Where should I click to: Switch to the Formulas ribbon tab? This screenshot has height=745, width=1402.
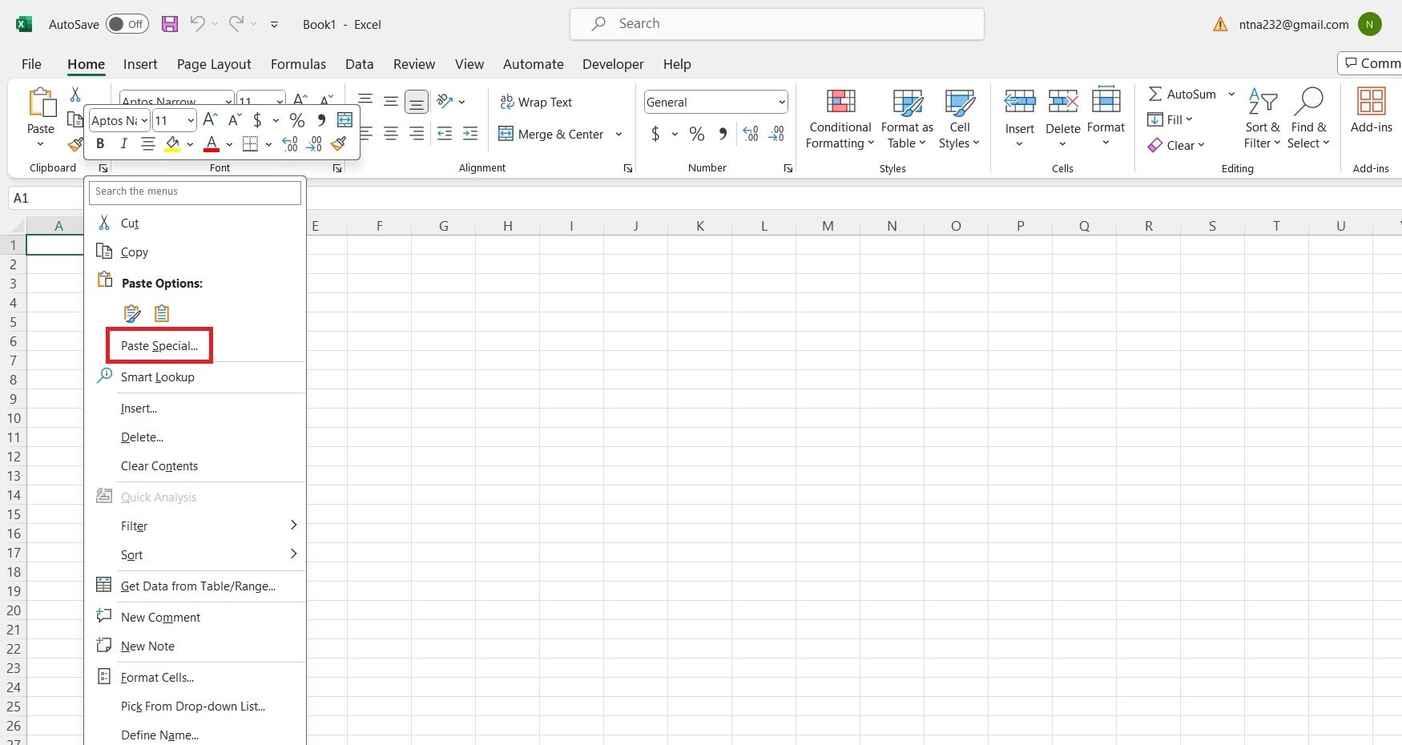(x=298, y=64)
